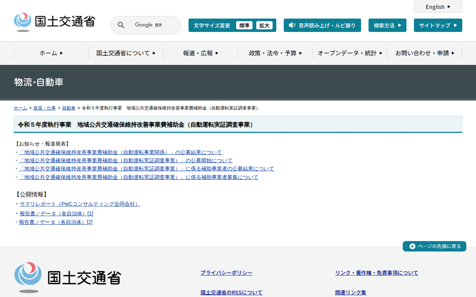
Task: Open the サマリレポート PwC link
Action: (x=80, y=204)
